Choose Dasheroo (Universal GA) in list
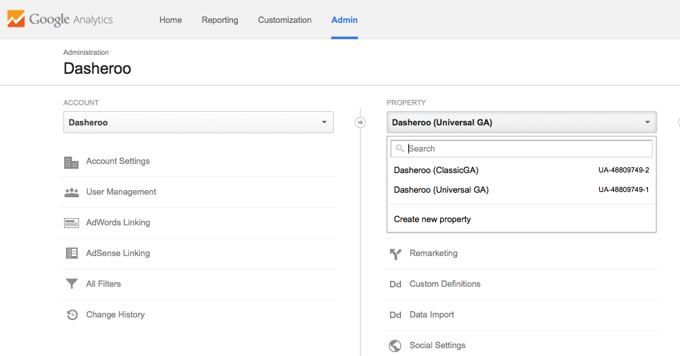The width and height of the screenshot is (680, 356). tap(521, 189)
